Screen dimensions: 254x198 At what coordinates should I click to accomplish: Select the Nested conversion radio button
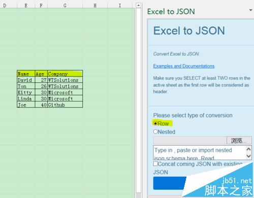[x=155, y=131]
